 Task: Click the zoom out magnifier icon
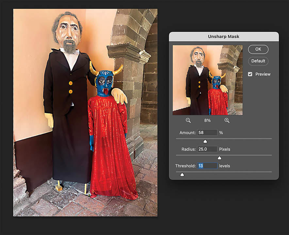[188, 120]
